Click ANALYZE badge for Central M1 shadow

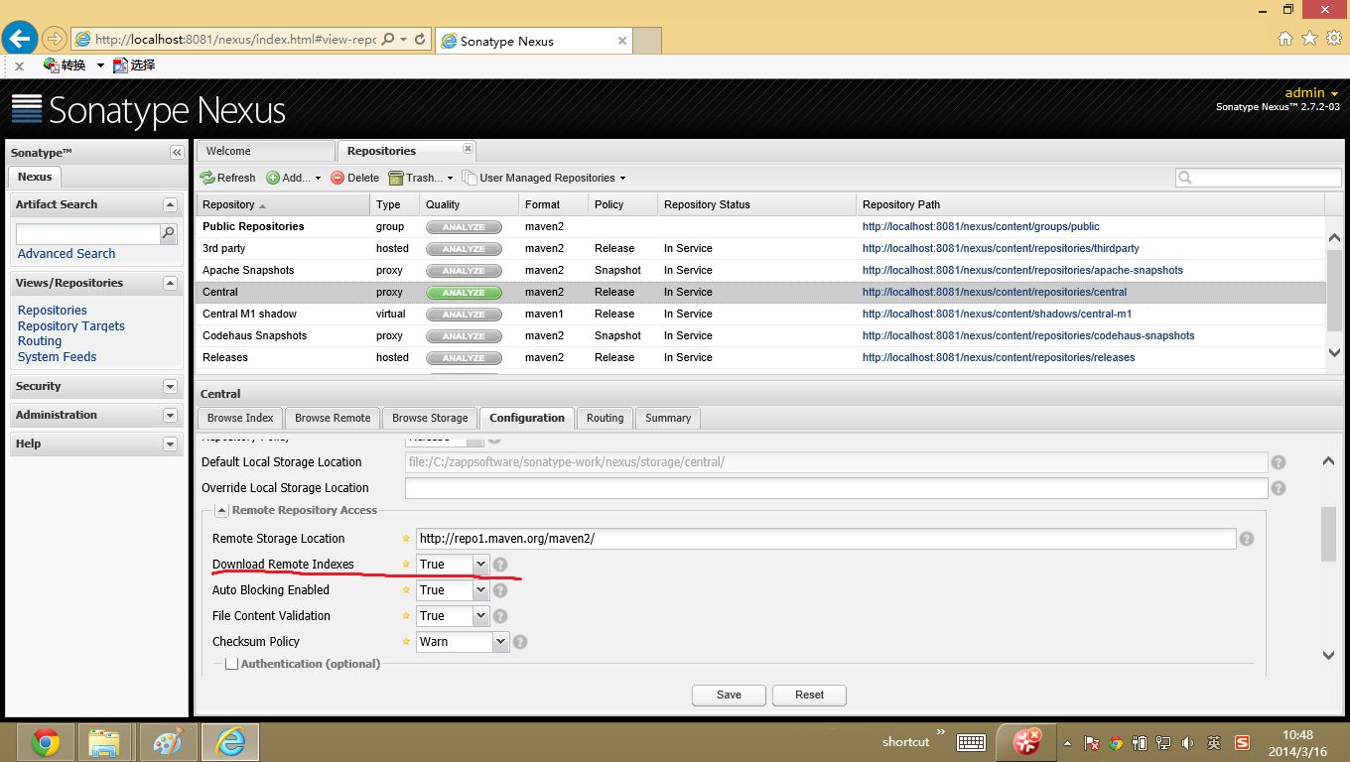464,315
